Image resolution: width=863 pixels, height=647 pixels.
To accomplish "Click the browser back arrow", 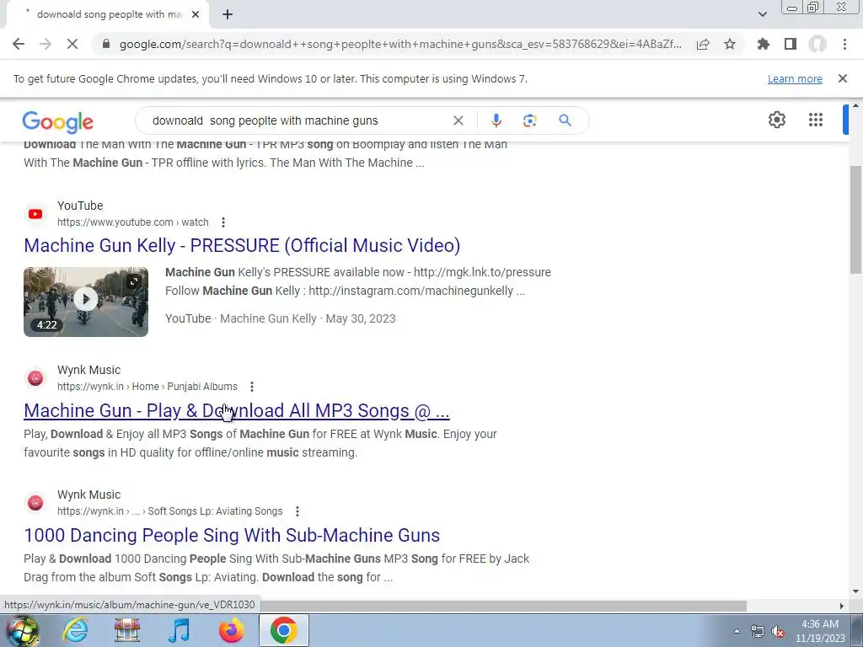I will [x=19, y=44].
